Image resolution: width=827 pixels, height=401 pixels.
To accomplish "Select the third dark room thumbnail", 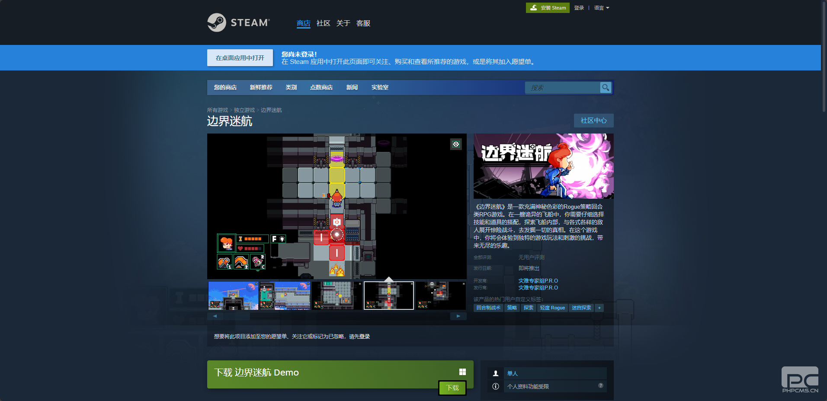I will click(337, 296).
